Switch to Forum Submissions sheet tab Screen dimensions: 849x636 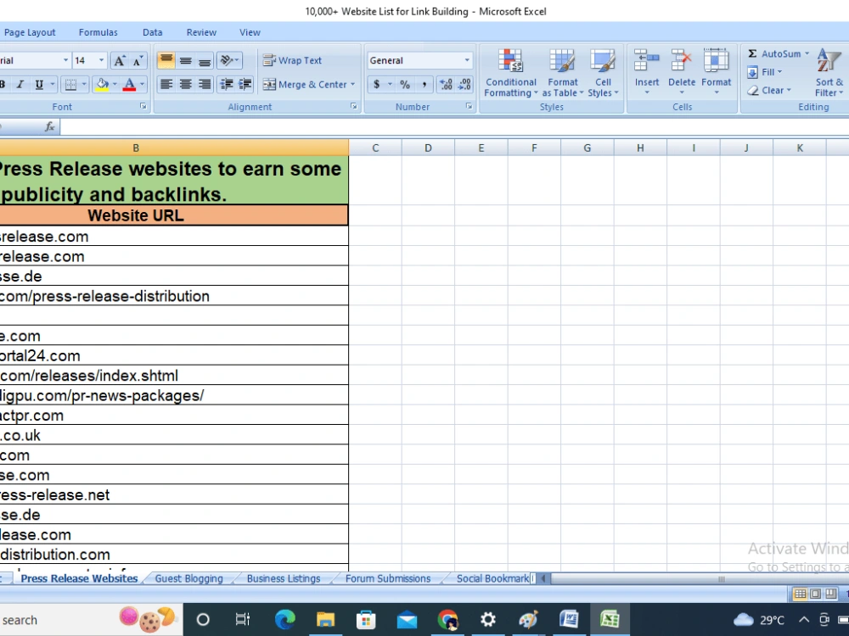[388, 578]
